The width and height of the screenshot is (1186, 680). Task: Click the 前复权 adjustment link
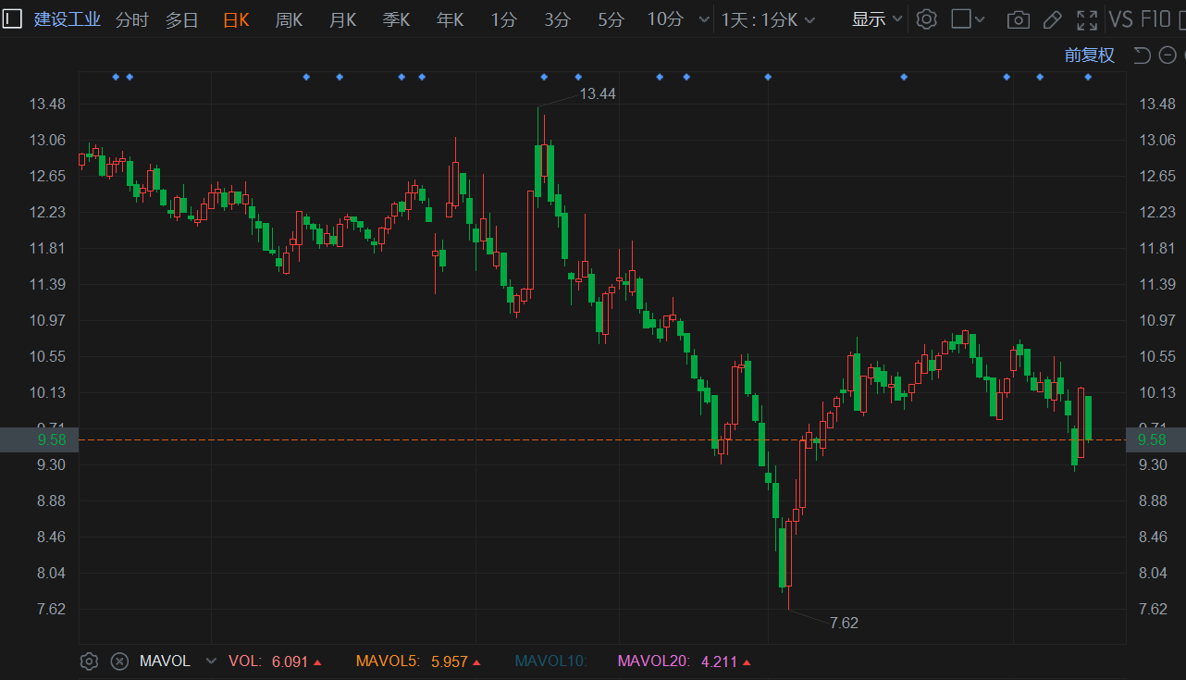click(1089, 56)
